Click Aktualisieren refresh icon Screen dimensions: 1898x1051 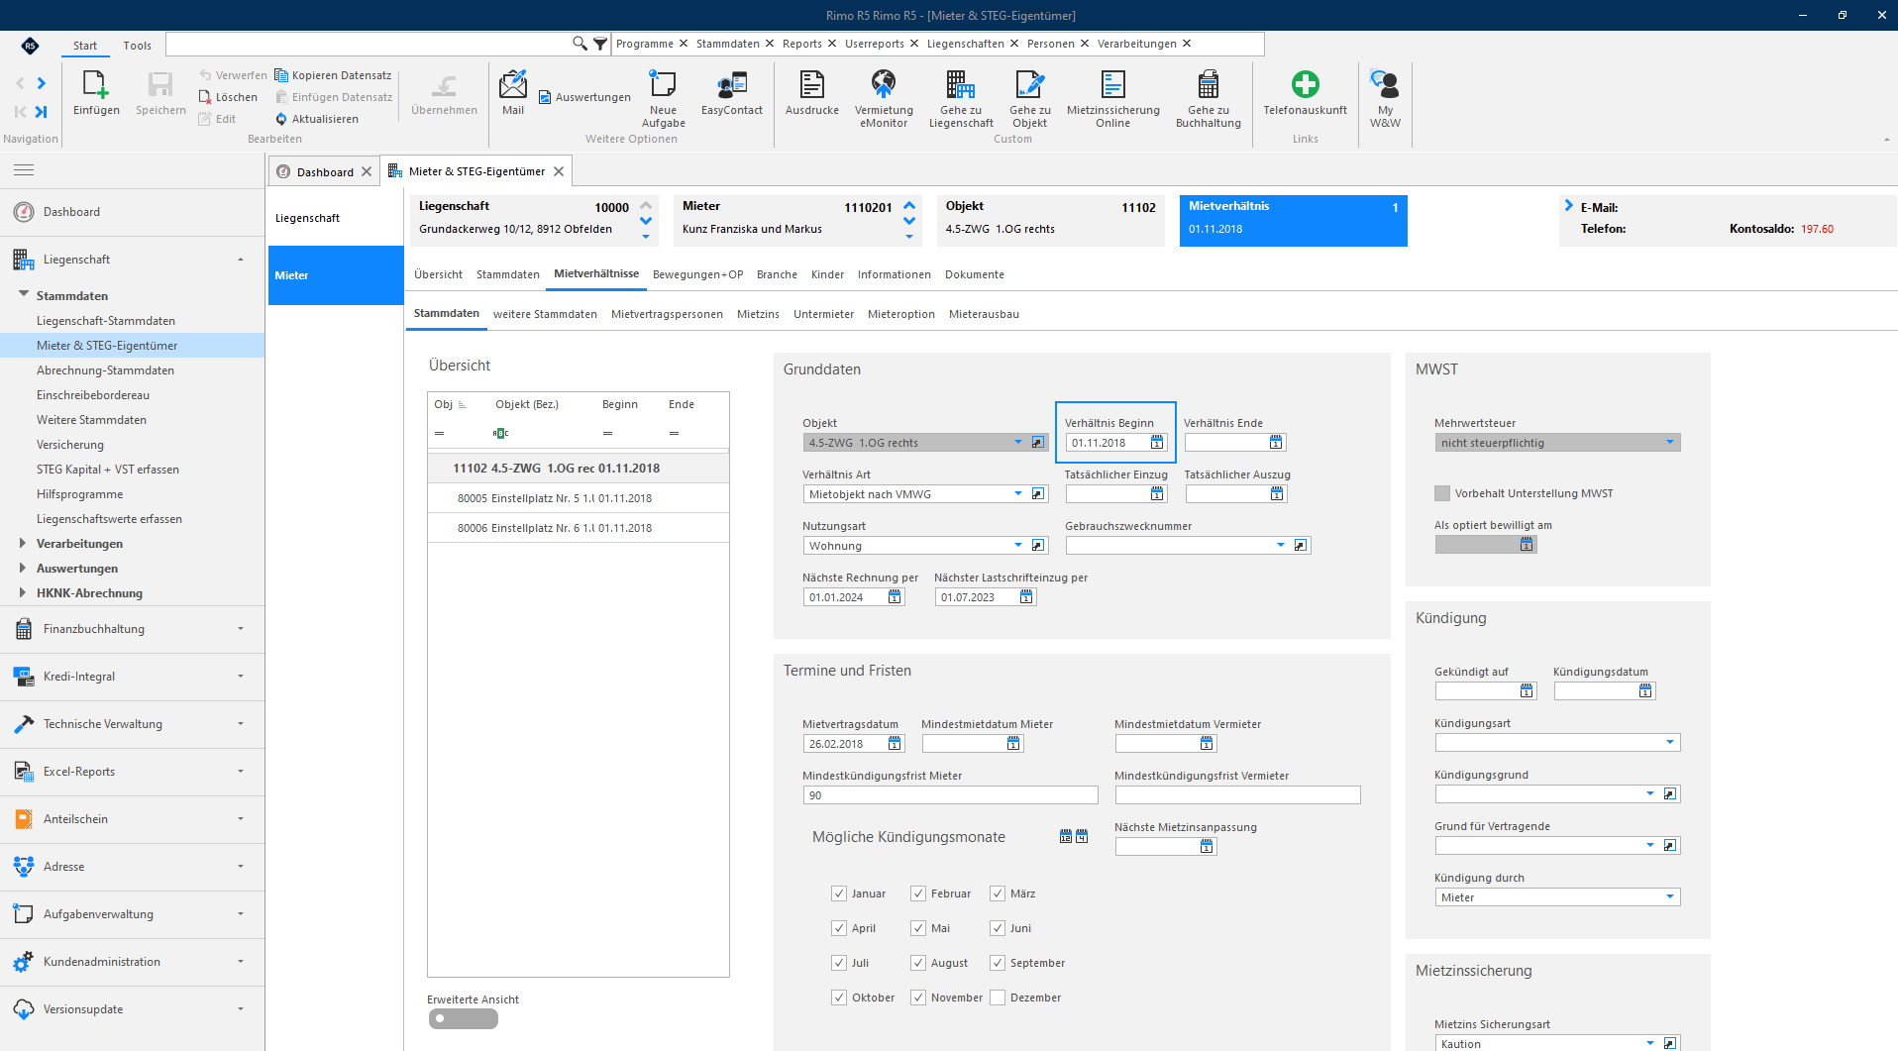281,119
